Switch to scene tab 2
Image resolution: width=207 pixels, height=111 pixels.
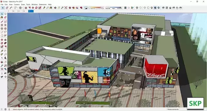coord(13,11)
